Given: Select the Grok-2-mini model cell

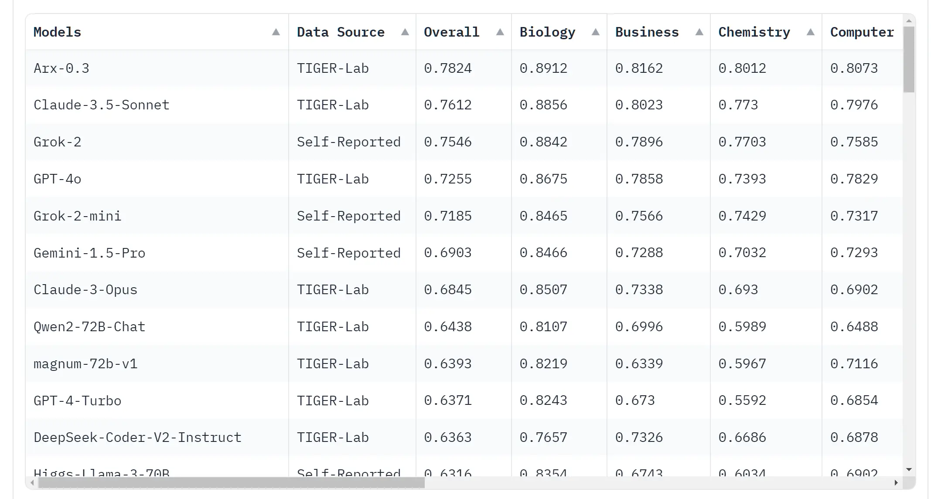Looking at the screenshot, I should click(x=157, y=216).
